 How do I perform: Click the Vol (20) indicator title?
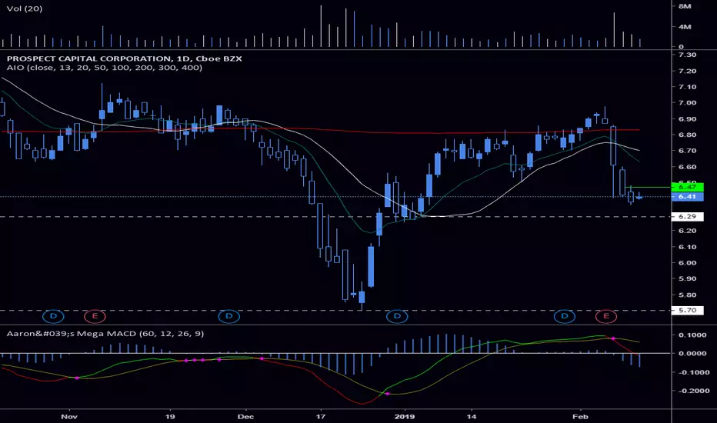pyautogui.click(x=25, y=8)
